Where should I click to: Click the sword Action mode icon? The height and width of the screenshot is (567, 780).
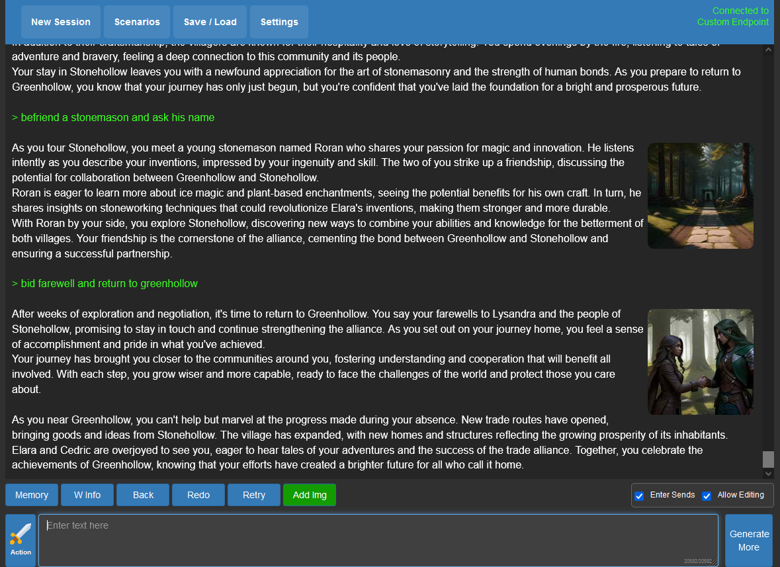[21, 539]
